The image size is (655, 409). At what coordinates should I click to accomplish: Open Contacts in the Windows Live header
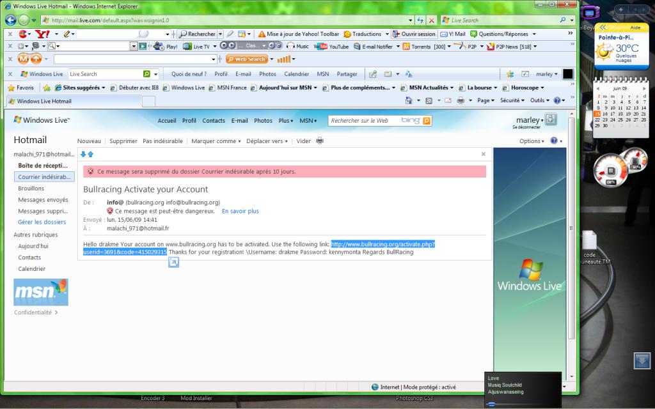[214, 121]
